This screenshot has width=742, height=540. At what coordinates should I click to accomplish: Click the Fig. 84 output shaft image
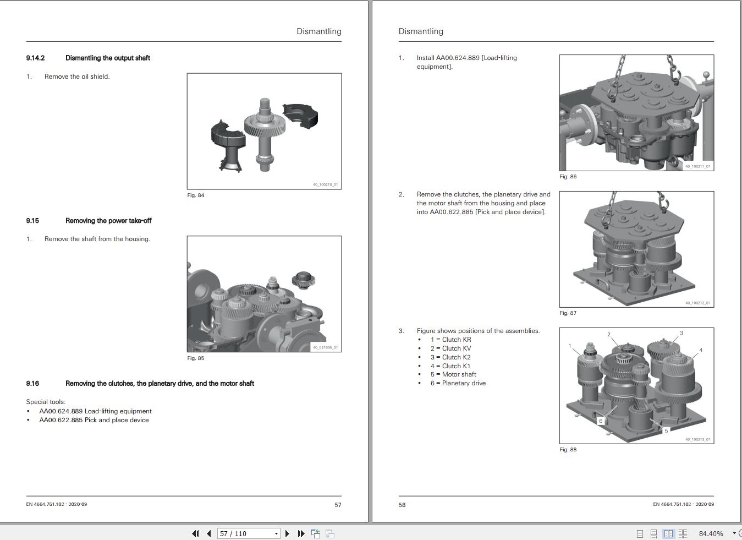tap(263, 130)
